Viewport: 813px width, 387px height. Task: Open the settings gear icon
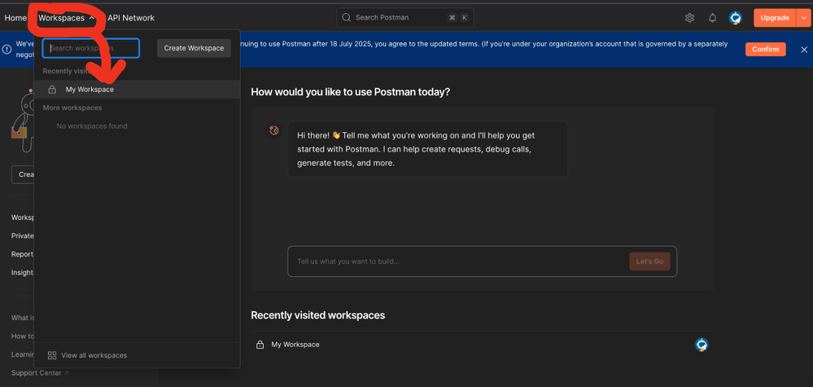(689, 18)
